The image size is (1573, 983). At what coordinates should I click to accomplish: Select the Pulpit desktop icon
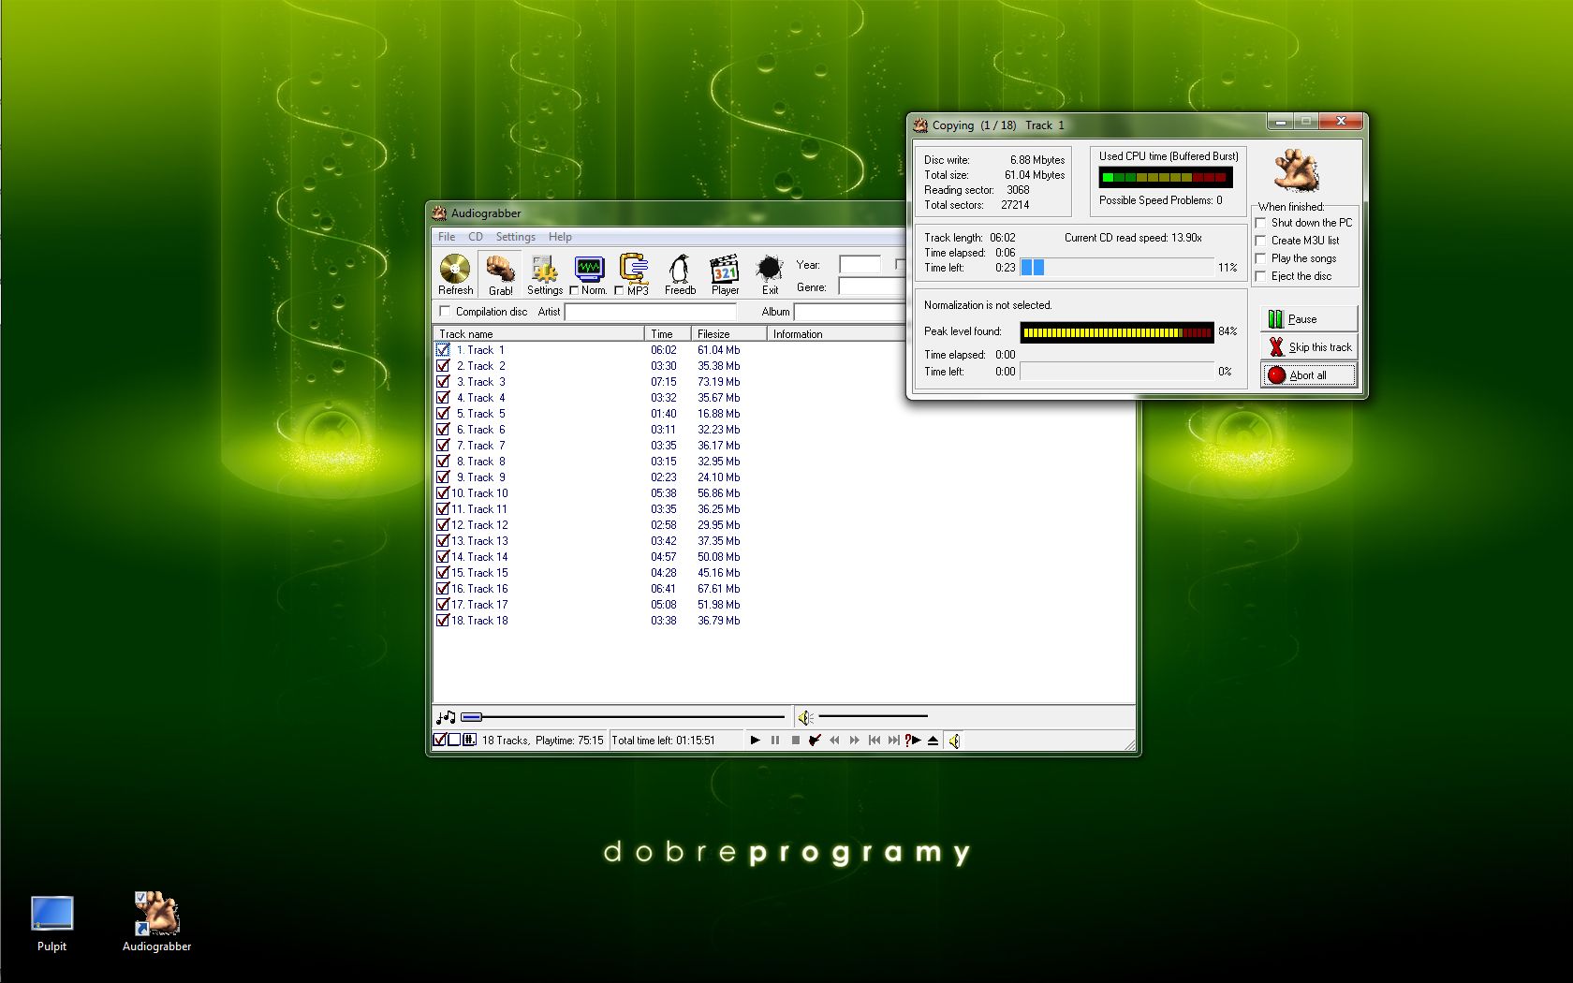[x=51, y=924]
